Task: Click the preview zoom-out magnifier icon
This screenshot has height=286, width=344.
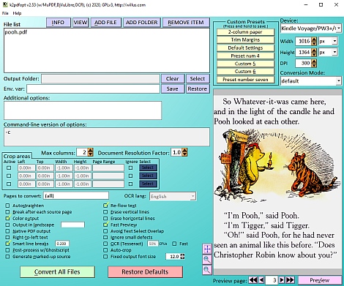Action: click(207, 270)
